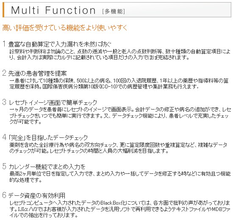Click heading 5 カレンダー機能でまとめ入力を
The image size is (233, 222).
click(x=47, y=167)
